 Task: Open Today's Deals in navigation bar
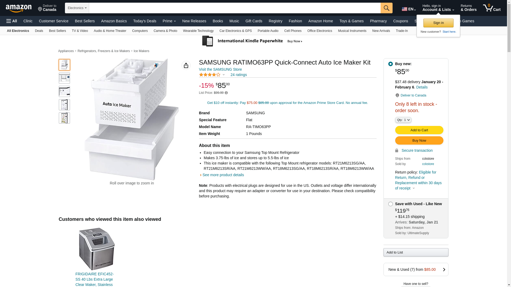point(145,21)
